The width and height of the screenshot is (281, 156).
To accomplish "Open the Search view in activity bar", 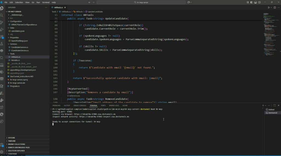I will point(2,15).
